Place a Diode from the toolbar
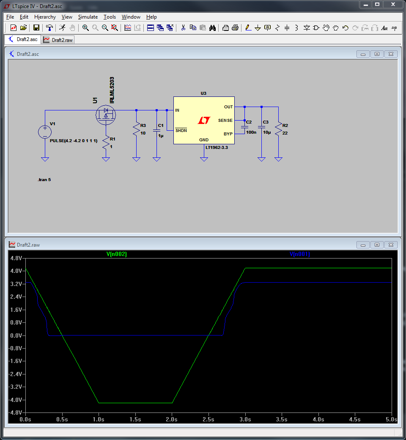 pos(307,27)
